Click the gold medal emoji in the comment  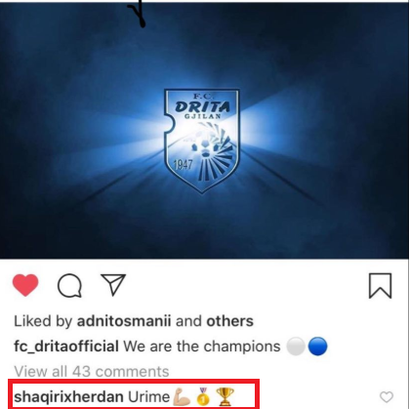click(x=203, y=396)
